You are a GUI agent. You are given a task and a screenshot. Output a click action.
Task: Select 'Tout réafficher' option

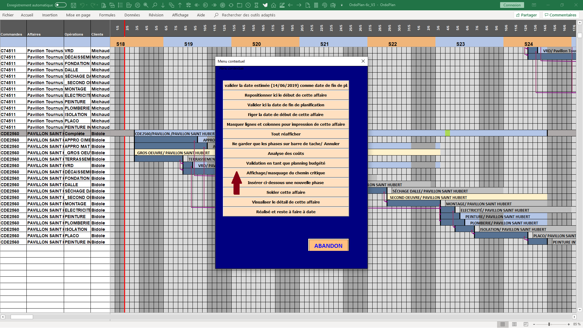286,134
